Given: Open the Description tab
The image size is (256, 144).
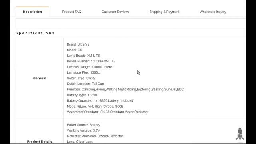Looking at the screenshot, I should tap(32, 12).
